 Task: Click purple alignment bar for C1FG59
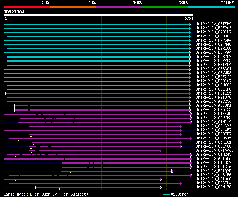click(126, 163)
